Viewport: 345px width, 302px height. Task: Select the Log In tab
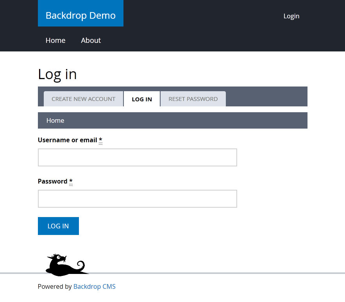tap(142, 99)
